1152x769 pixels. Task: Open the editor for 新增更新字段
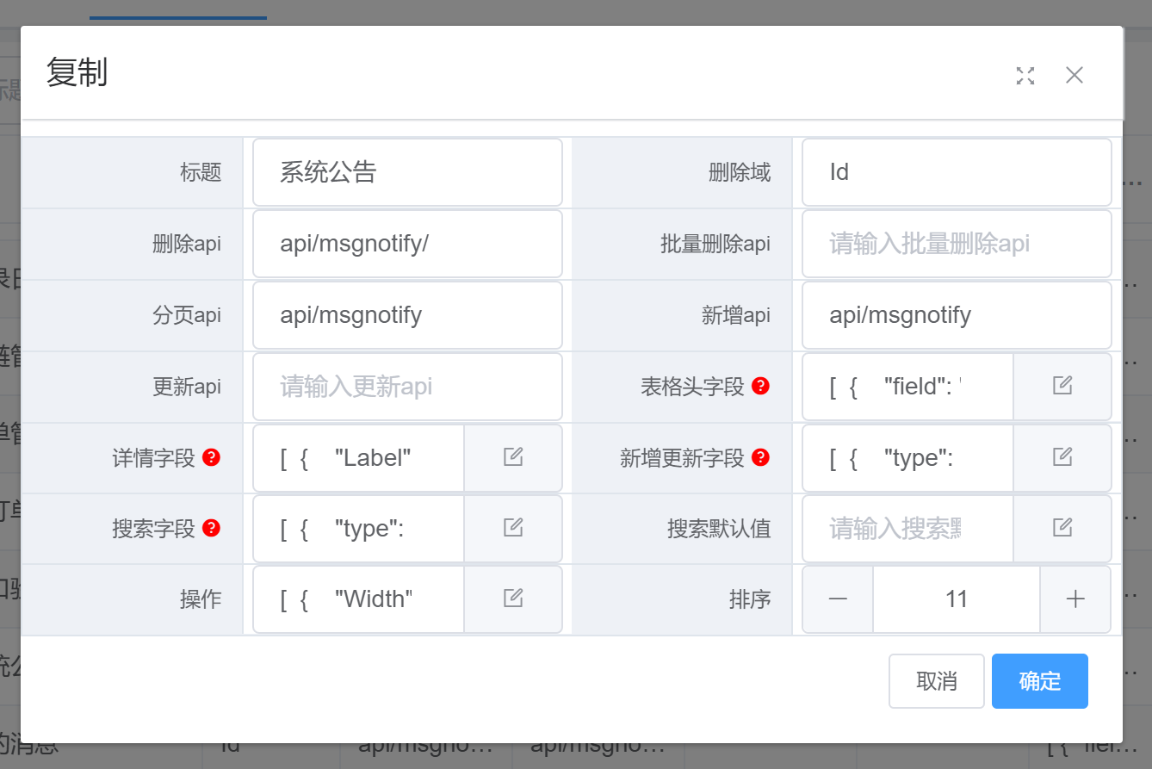coord(1062,457)
